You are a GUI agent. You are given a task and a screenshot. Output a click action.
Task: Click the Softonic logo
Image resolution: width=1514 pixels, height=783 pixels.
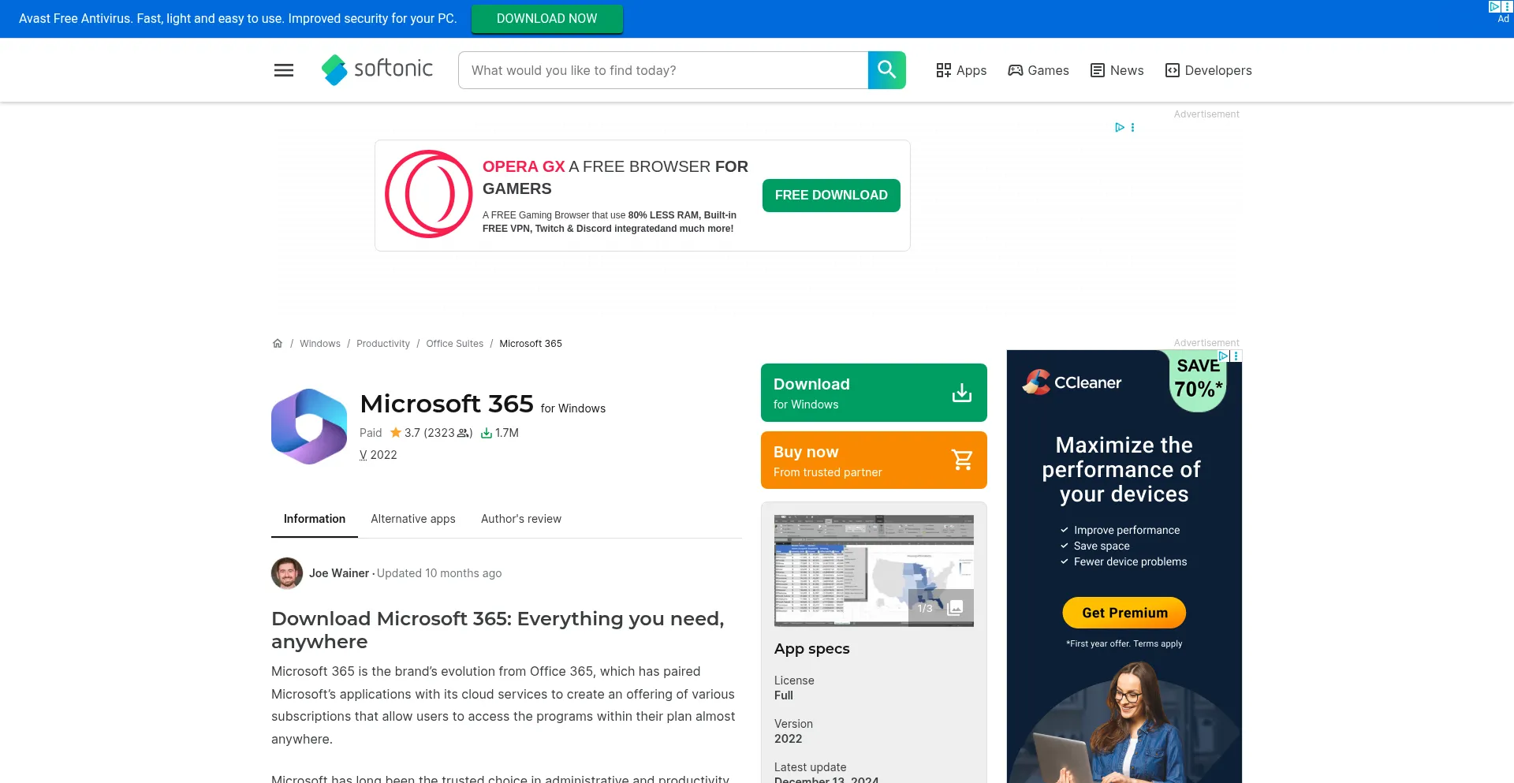click(377, 70)
